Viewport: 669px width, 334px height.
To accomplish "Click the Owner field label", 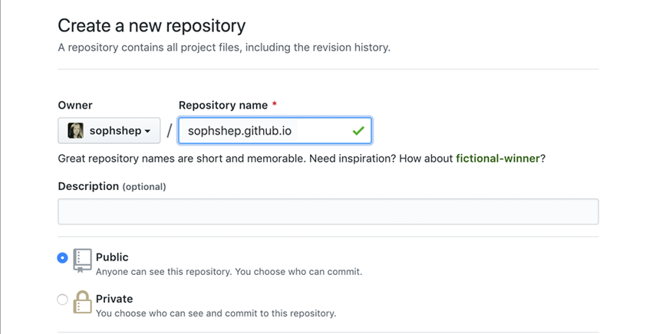I will (75, 105).
